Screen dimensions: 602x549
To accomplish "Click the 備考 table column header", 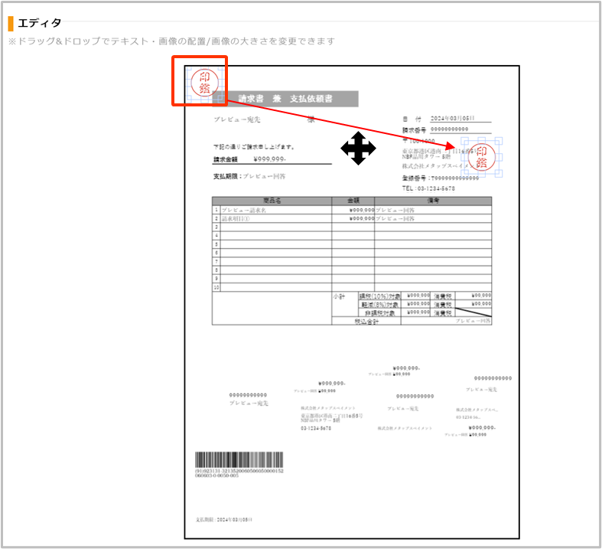I will click(433, 201).
